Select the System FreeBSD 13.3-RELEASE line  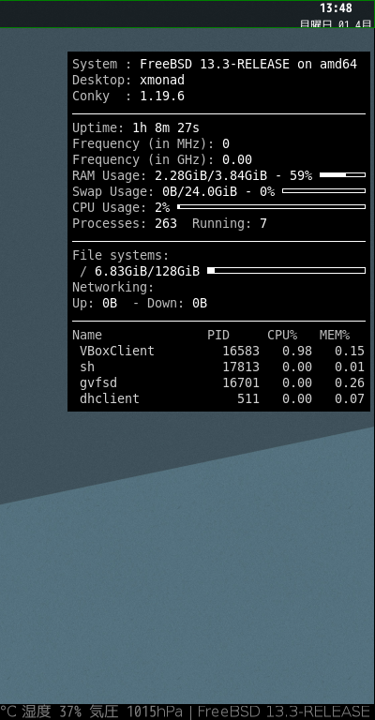215,65
